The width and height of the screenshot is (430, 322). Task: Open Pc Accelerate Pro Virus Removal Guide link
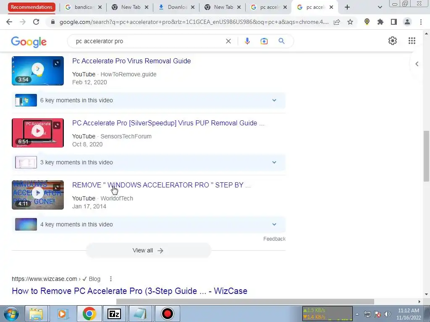131,61
